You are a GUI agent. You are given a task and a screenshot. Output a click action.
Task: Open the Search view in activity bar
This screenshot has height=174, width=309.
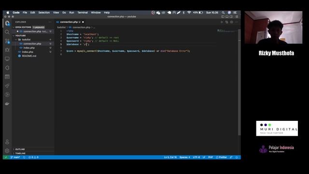7,32
